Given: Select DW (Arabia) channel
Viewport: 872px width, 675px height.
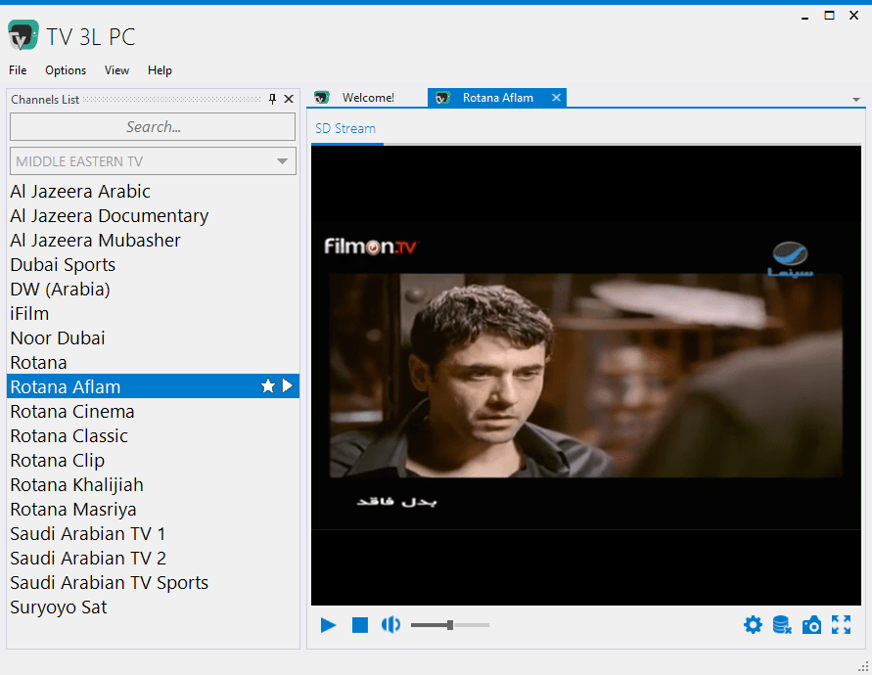Looking at the screenshot, I should (153, 290).
